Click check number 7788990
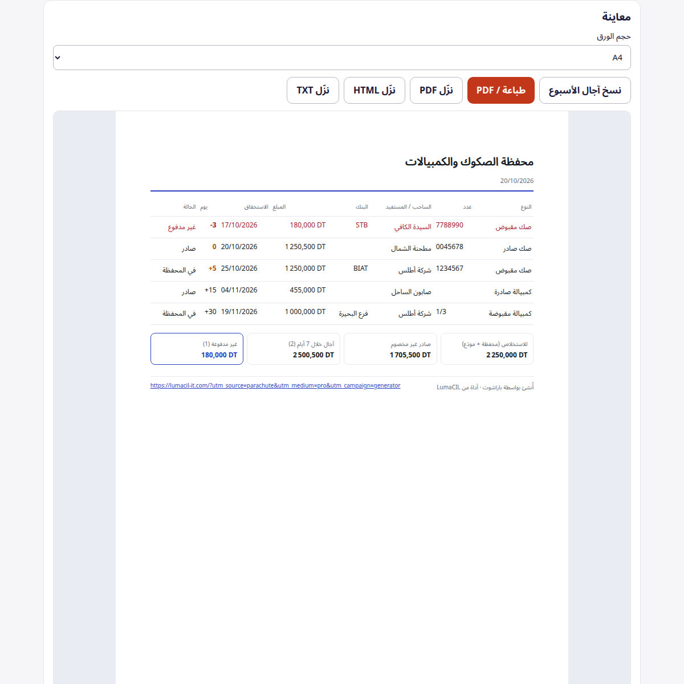 450,225
